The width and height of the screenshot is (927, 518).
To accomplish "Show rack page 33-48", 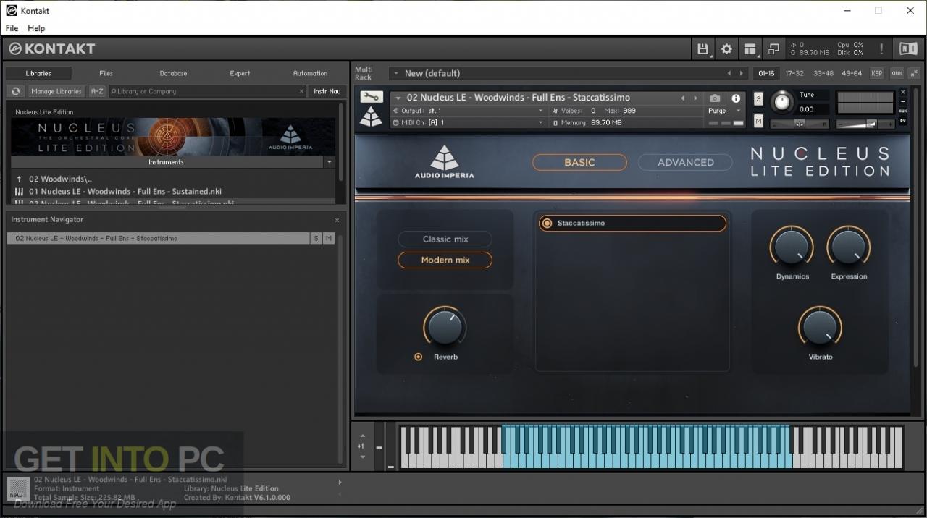I will pos(823,73).
